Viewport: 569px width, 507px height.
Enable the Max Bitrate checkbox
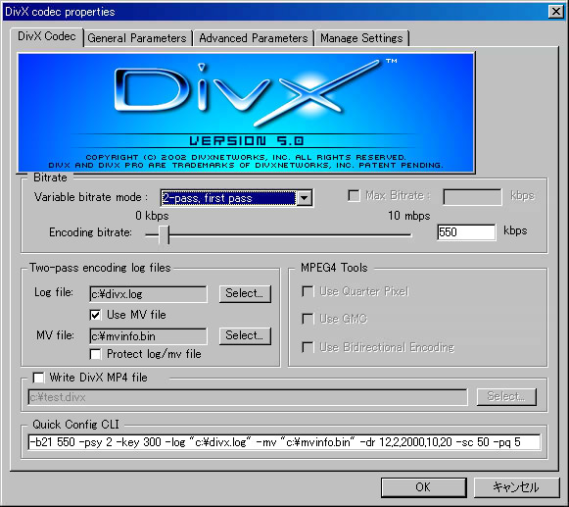pos(354,195)
